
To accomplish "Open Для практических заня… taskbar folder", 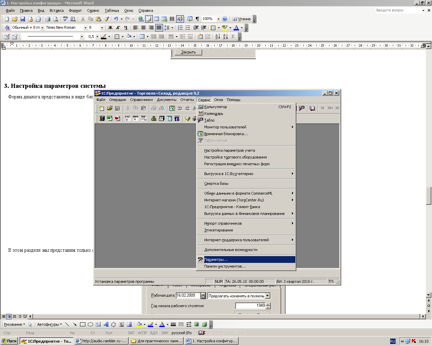I will pyautogui.click(x=157, y=341).
